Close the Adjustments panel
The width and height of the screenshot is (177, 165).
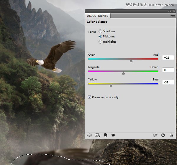174,11
